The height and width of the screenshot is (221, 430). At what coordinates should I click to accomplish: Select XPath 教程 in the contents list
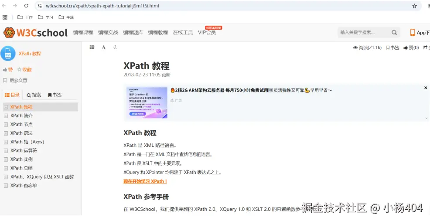tap(41, 107)
